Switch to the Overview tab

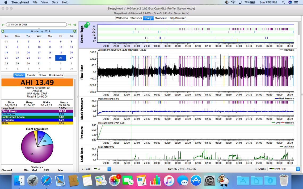tap(161, 18)
